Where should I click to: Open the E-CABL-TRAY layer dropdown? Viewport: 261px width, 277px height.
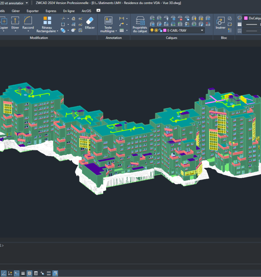coord(202,30)
